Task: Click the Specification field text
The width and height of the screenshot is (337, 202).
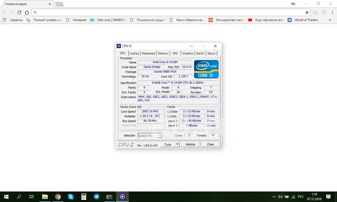Action: point(178,83)
